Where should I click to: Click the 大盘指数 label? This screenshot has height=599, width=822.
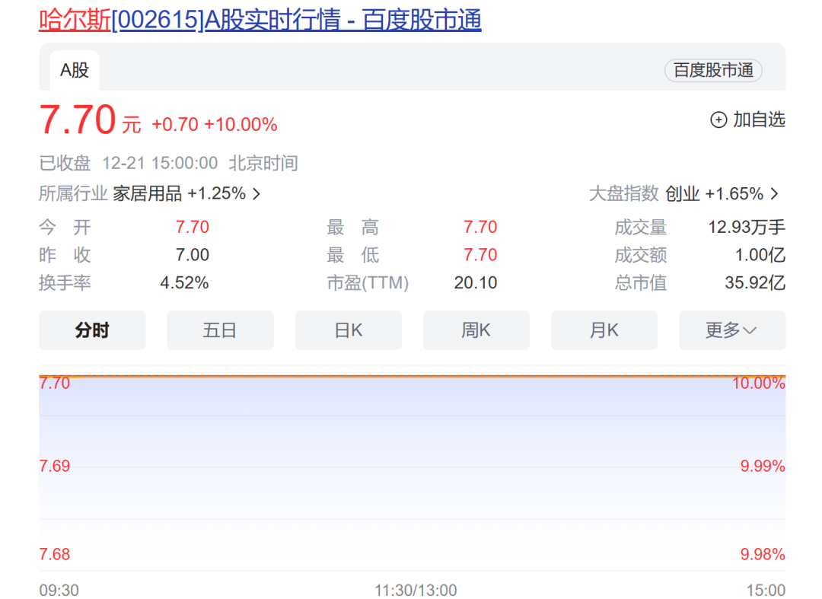[624, 194]
